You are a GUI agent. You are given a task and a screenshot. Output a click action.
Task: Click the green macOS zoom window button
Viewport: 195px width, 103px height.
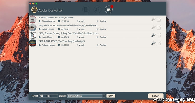[x=36, y=3]
